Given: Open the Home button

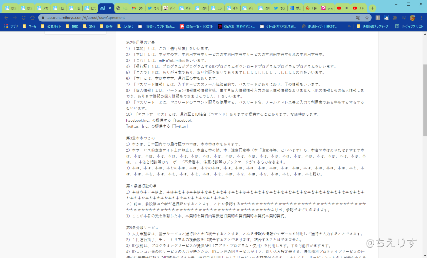Looking at the screenshot, I should [33, 17].
